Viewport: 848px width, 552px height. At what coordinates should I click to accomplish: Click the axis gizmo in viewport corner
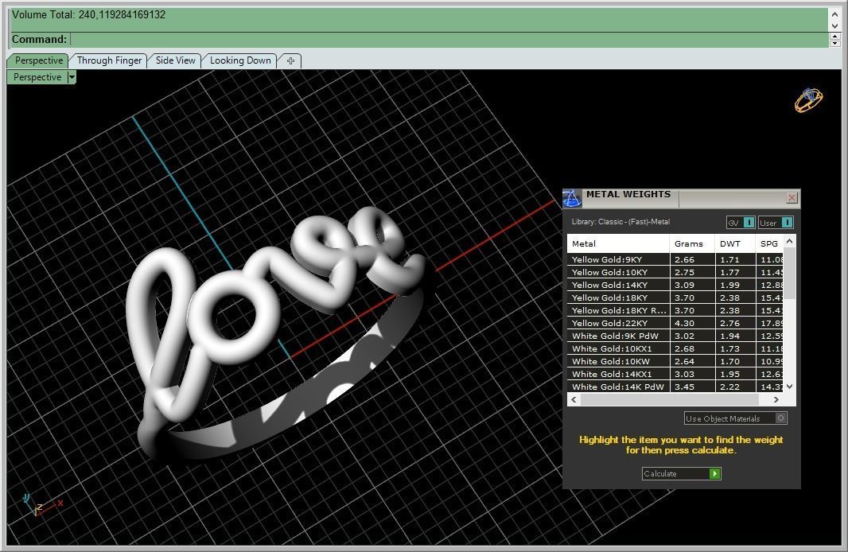(x=42, y=505)
